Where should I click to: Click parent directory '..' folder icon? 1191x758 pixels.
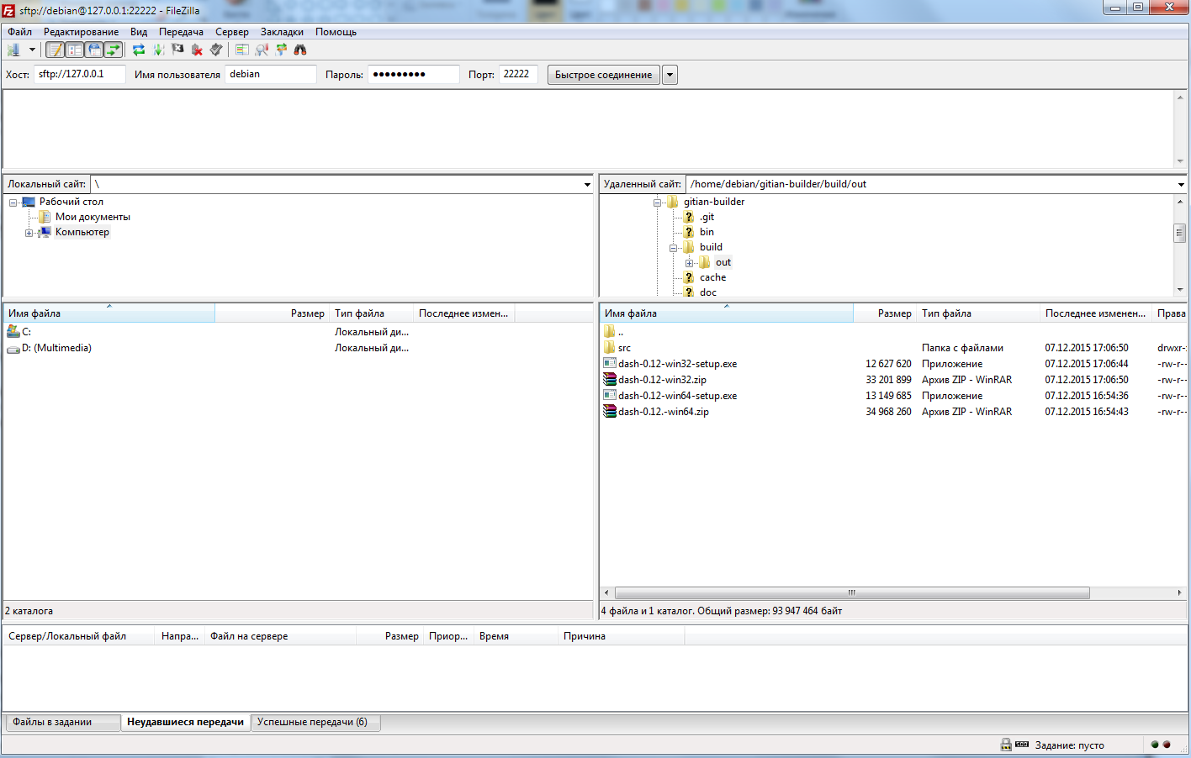610,331
